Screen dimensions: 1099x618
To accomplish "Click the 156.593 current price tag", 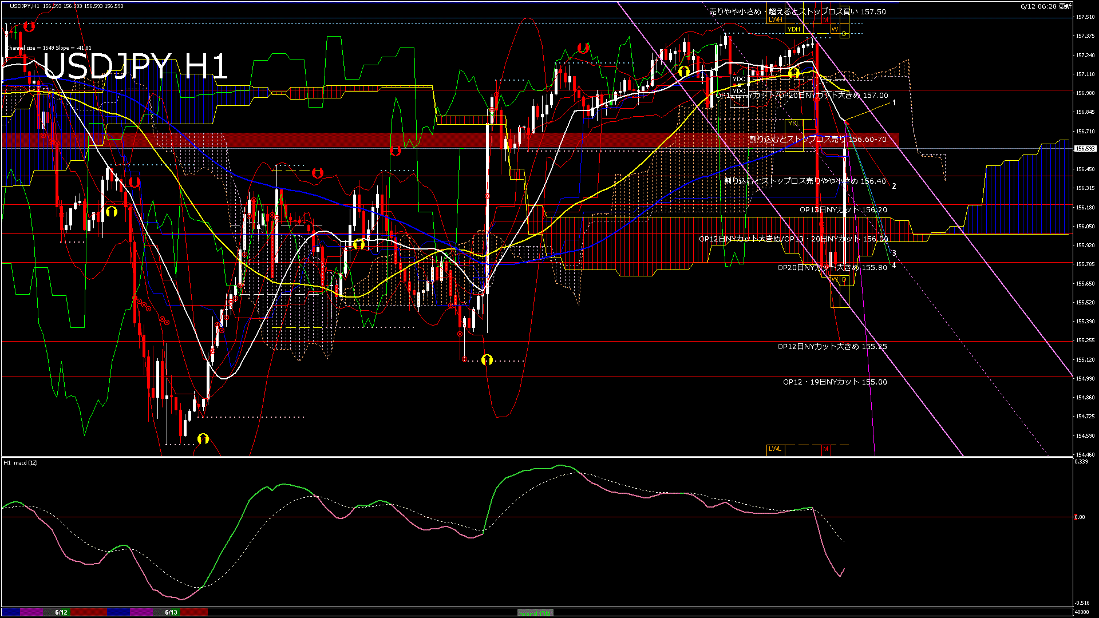I will pyautogui.click(x=1085, y=149).
